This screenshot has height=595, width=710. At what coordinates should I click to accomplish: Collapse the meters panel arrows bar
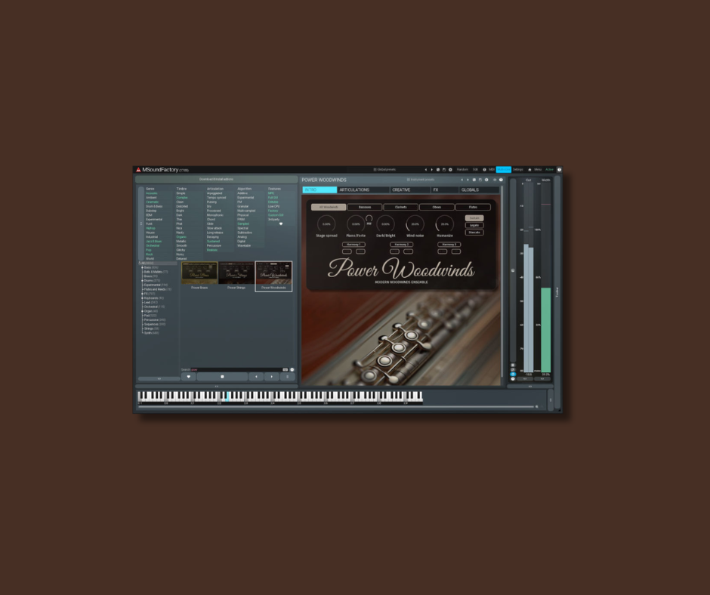529,387
